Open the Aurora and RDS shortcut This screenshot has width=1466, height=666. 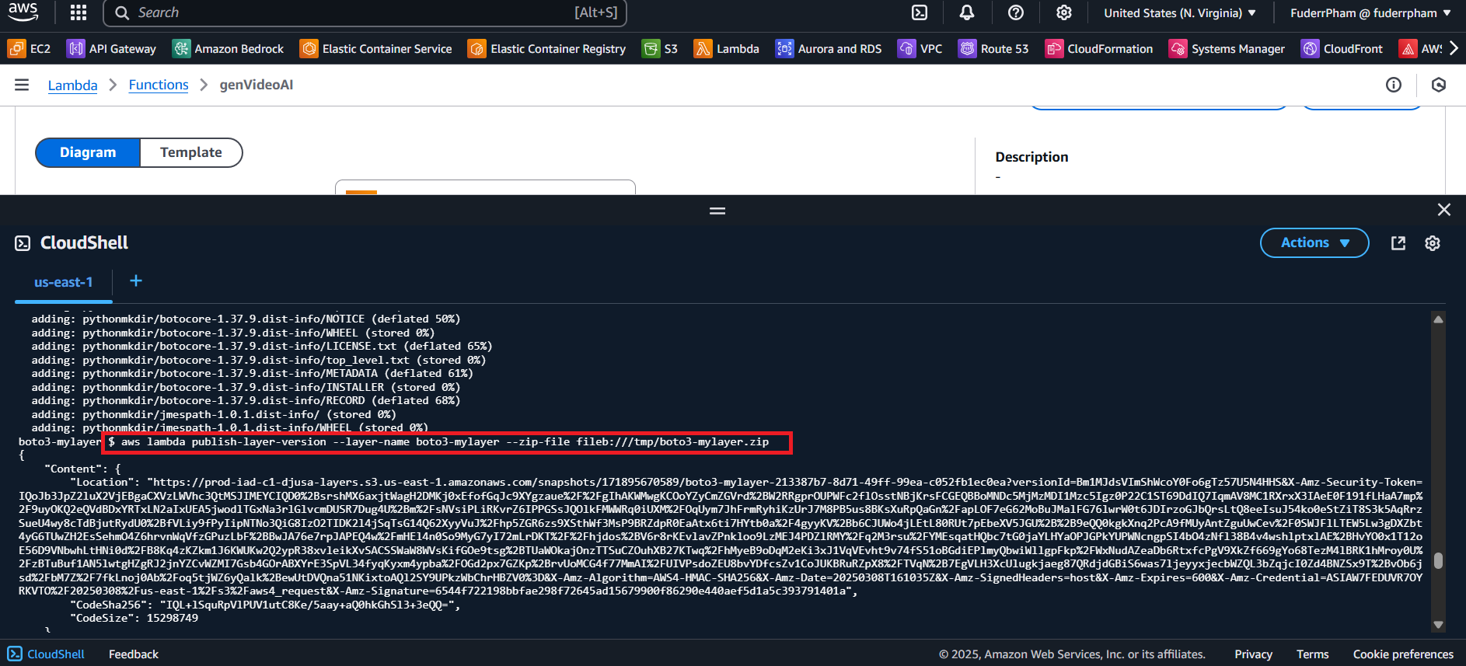click(829, 49)
